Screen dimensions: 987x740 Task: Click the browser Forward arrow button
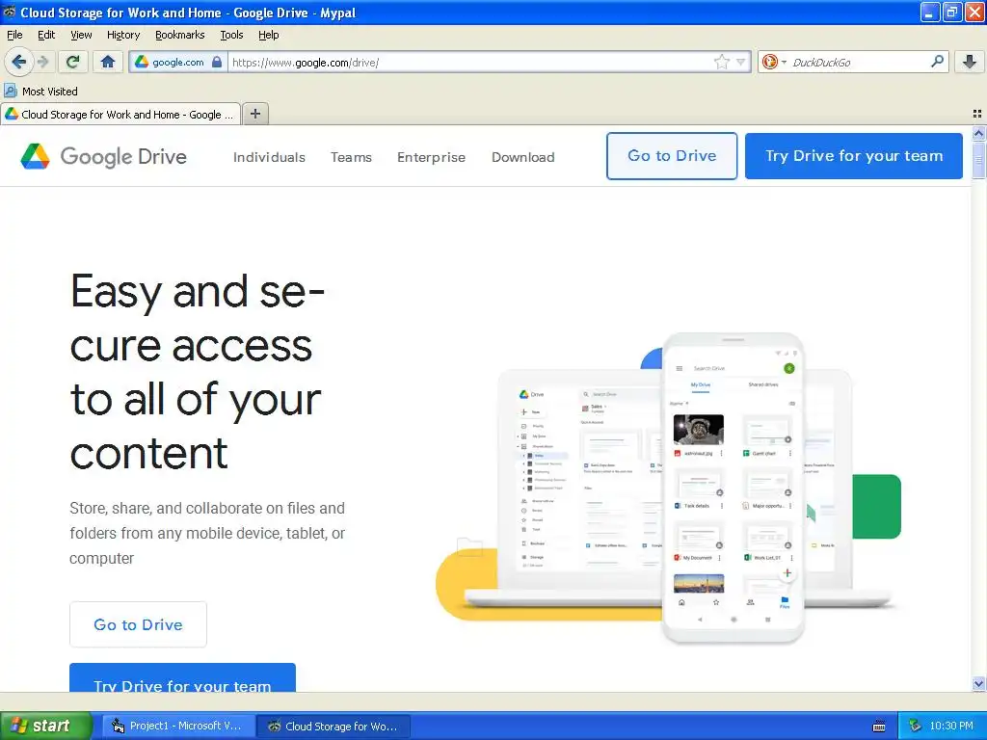42,62
